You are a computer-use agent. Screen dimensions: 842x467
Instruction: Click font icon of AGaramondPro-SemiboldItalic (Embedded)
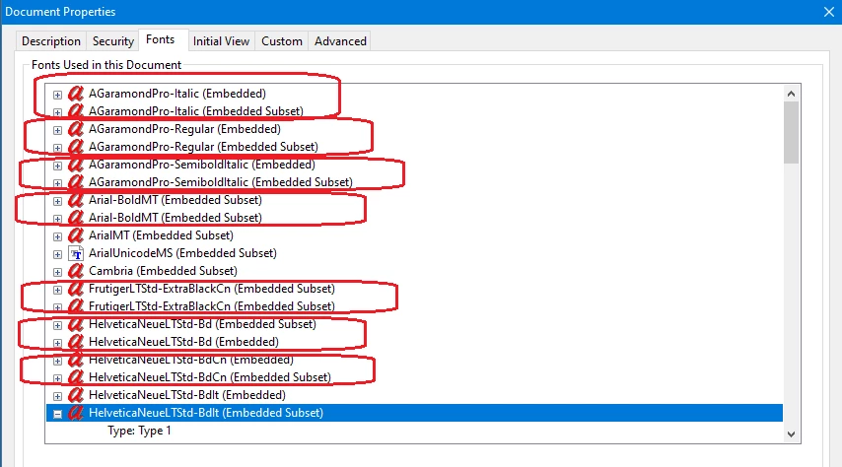point(76,165)
